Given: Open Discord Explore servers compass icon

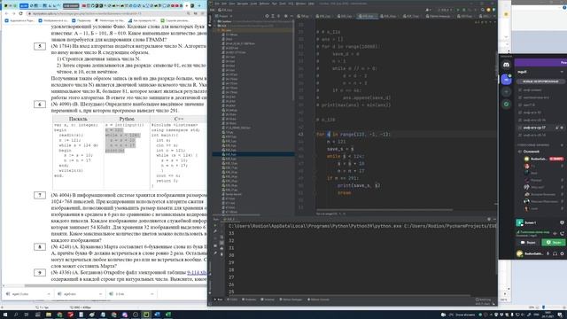Looking at the screenshot, I should 506,105.
